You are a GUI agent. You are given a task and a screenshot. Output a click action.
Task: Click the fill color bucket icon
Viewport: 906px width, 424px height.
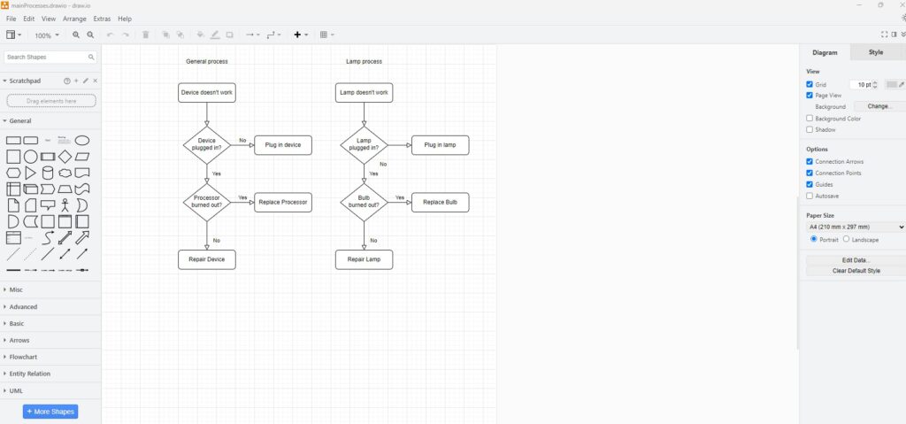click(x=201, y=35)
